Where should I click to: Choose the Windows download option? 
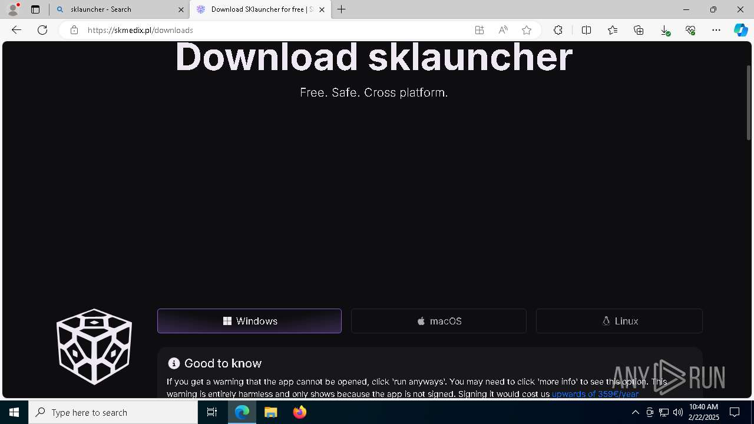click(x=249, y=321)
